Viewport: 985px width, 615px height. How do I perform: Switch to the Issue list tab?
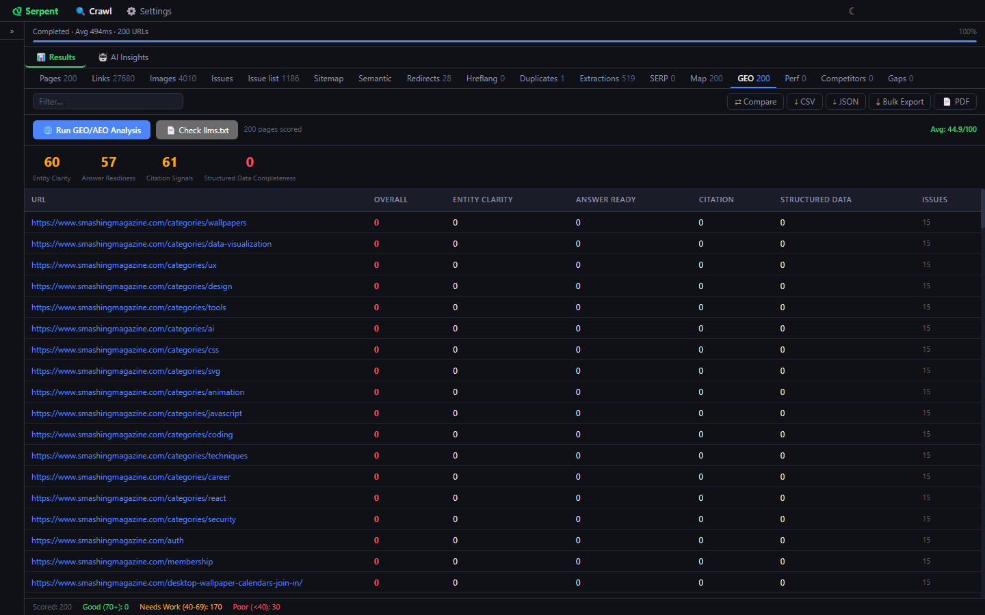[x=274, y=79]
